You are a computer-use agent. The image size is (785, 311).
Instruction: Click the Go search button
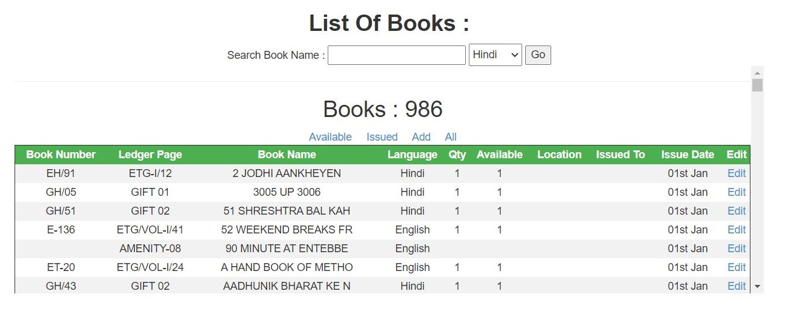coord(538,55)
